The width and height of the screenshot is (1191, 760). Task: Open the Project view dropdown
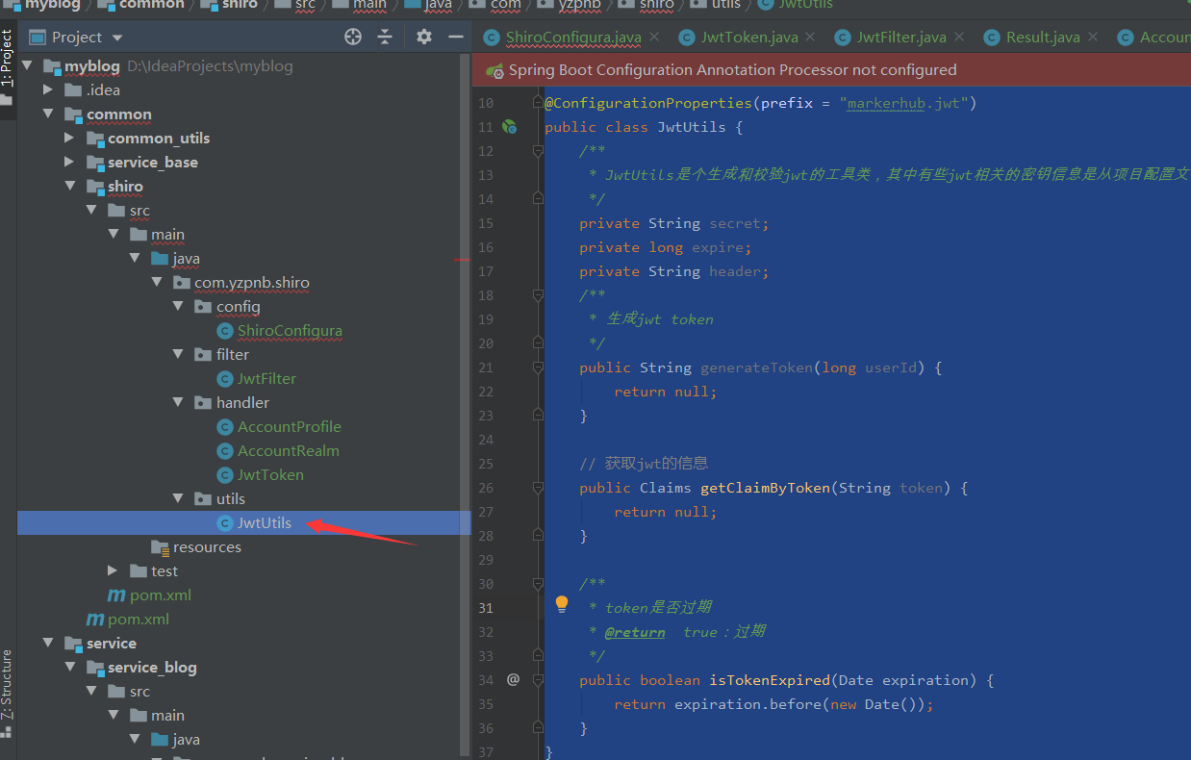coord(116,36)
